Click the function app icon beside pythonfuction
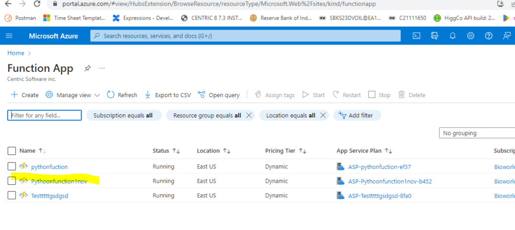Viewport: 515px width, 230px height. point(23,167)
